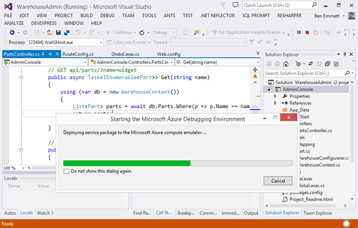Click the Quick Launch search field
The height and width of the screenshot is (228, 358).
point(277,5)
